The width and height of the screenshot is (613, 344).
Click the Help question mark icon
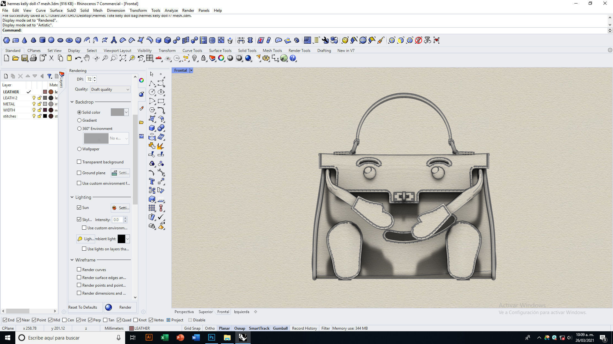point(293,58)
